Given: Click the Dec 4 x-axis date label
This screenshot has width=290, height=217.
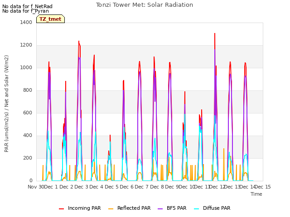Looking at the screenshot, I should pos(97,187).
